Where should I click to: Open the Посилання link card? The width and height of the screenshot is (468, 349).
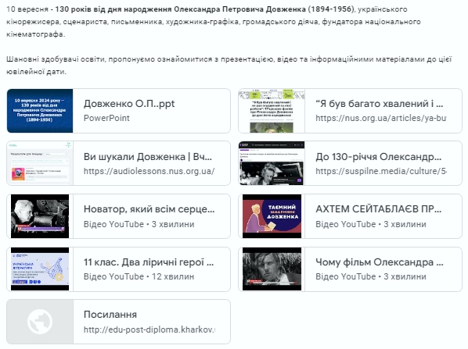point(118,322)
